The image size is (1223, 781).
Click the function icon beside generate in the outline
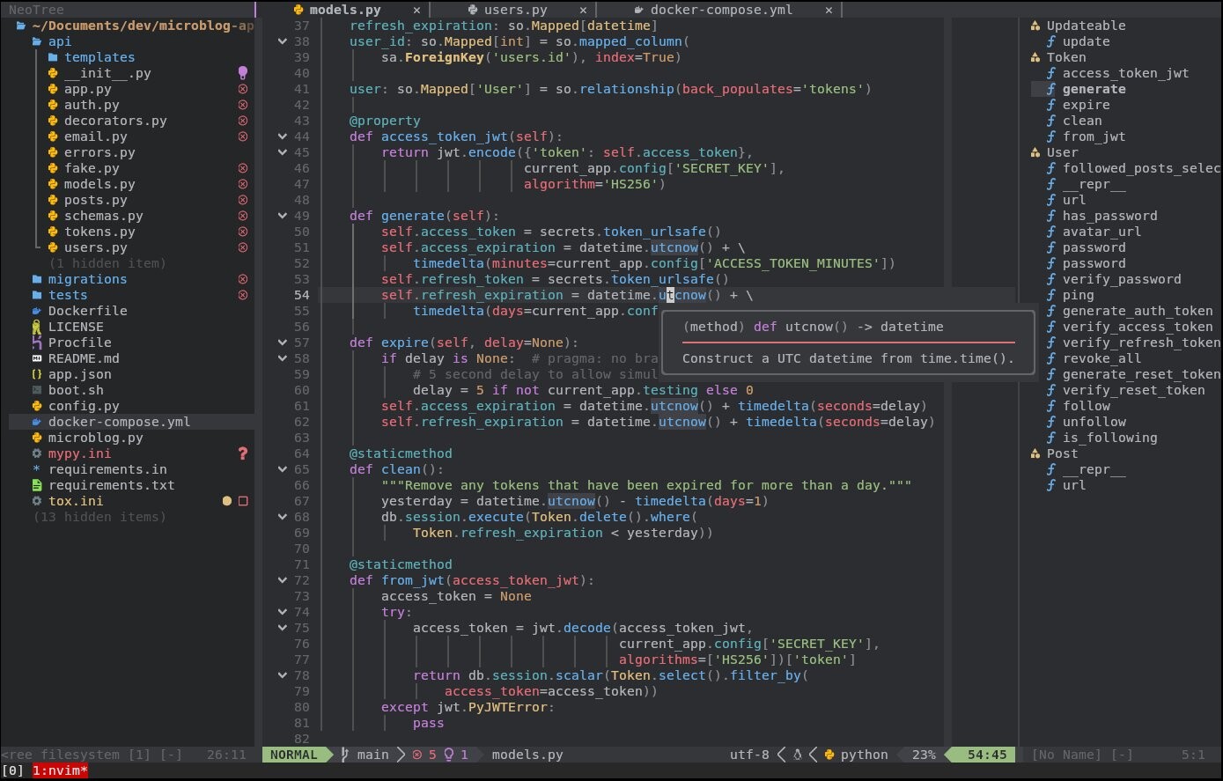coord(1050,89)
